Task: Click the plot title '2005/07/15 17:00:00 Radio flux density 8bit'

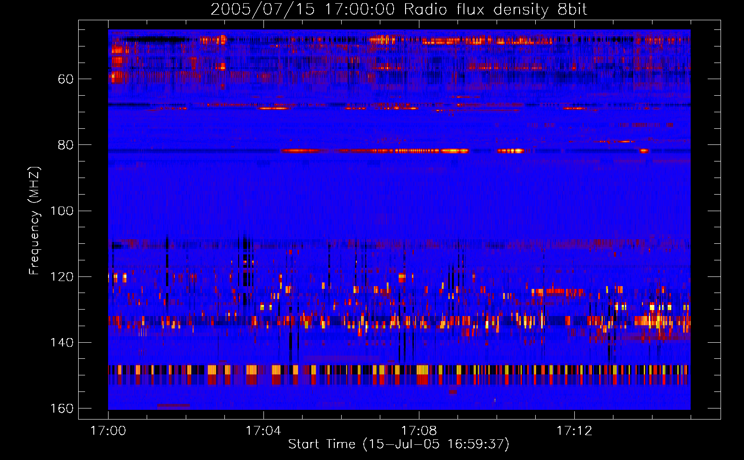Action: coord(399,9)
